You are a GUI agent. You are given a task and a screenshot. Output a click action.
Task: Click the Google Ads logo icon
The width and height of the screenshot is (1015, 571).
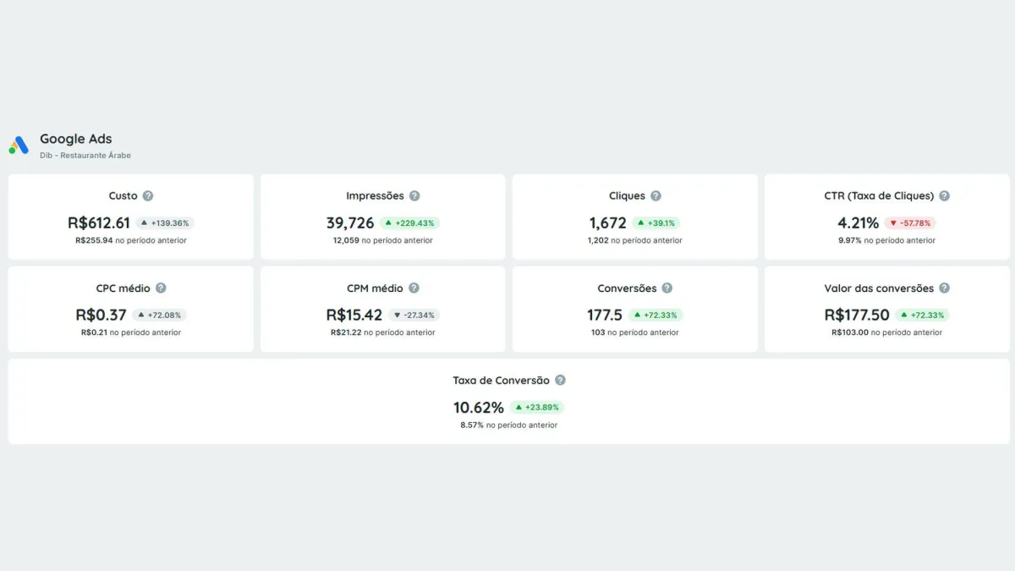[19, 145]
